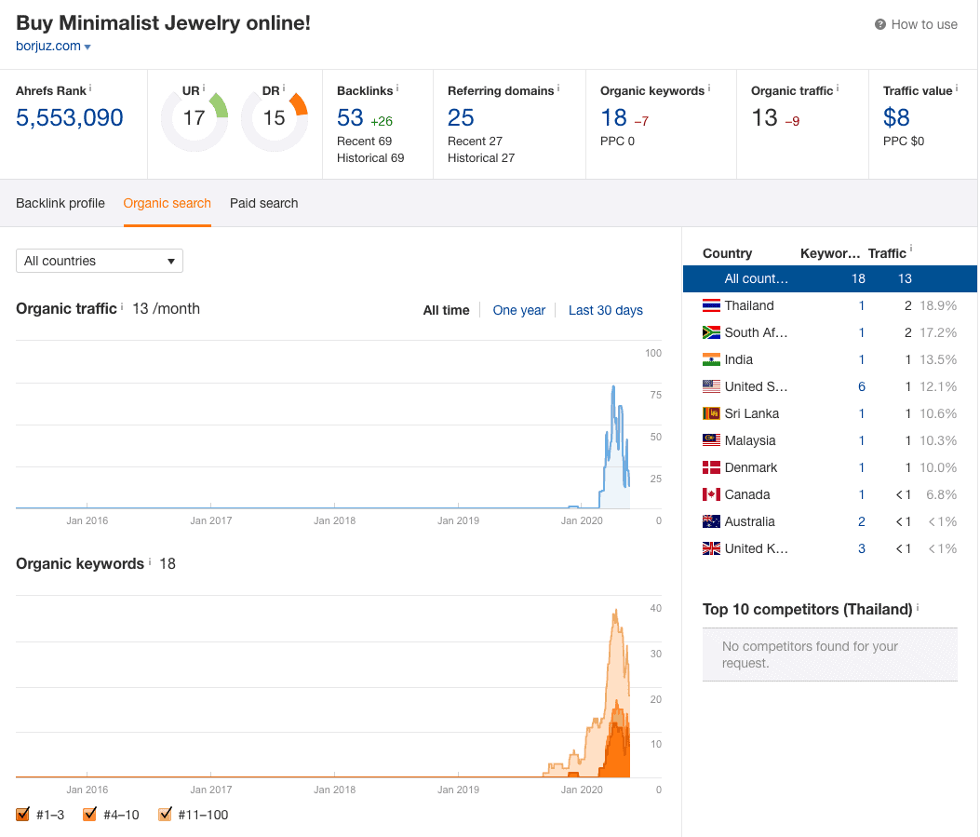Expand the borjuz.com domain dropdown arrow
The image size is (980, 837).
click(x=87, y=47)
